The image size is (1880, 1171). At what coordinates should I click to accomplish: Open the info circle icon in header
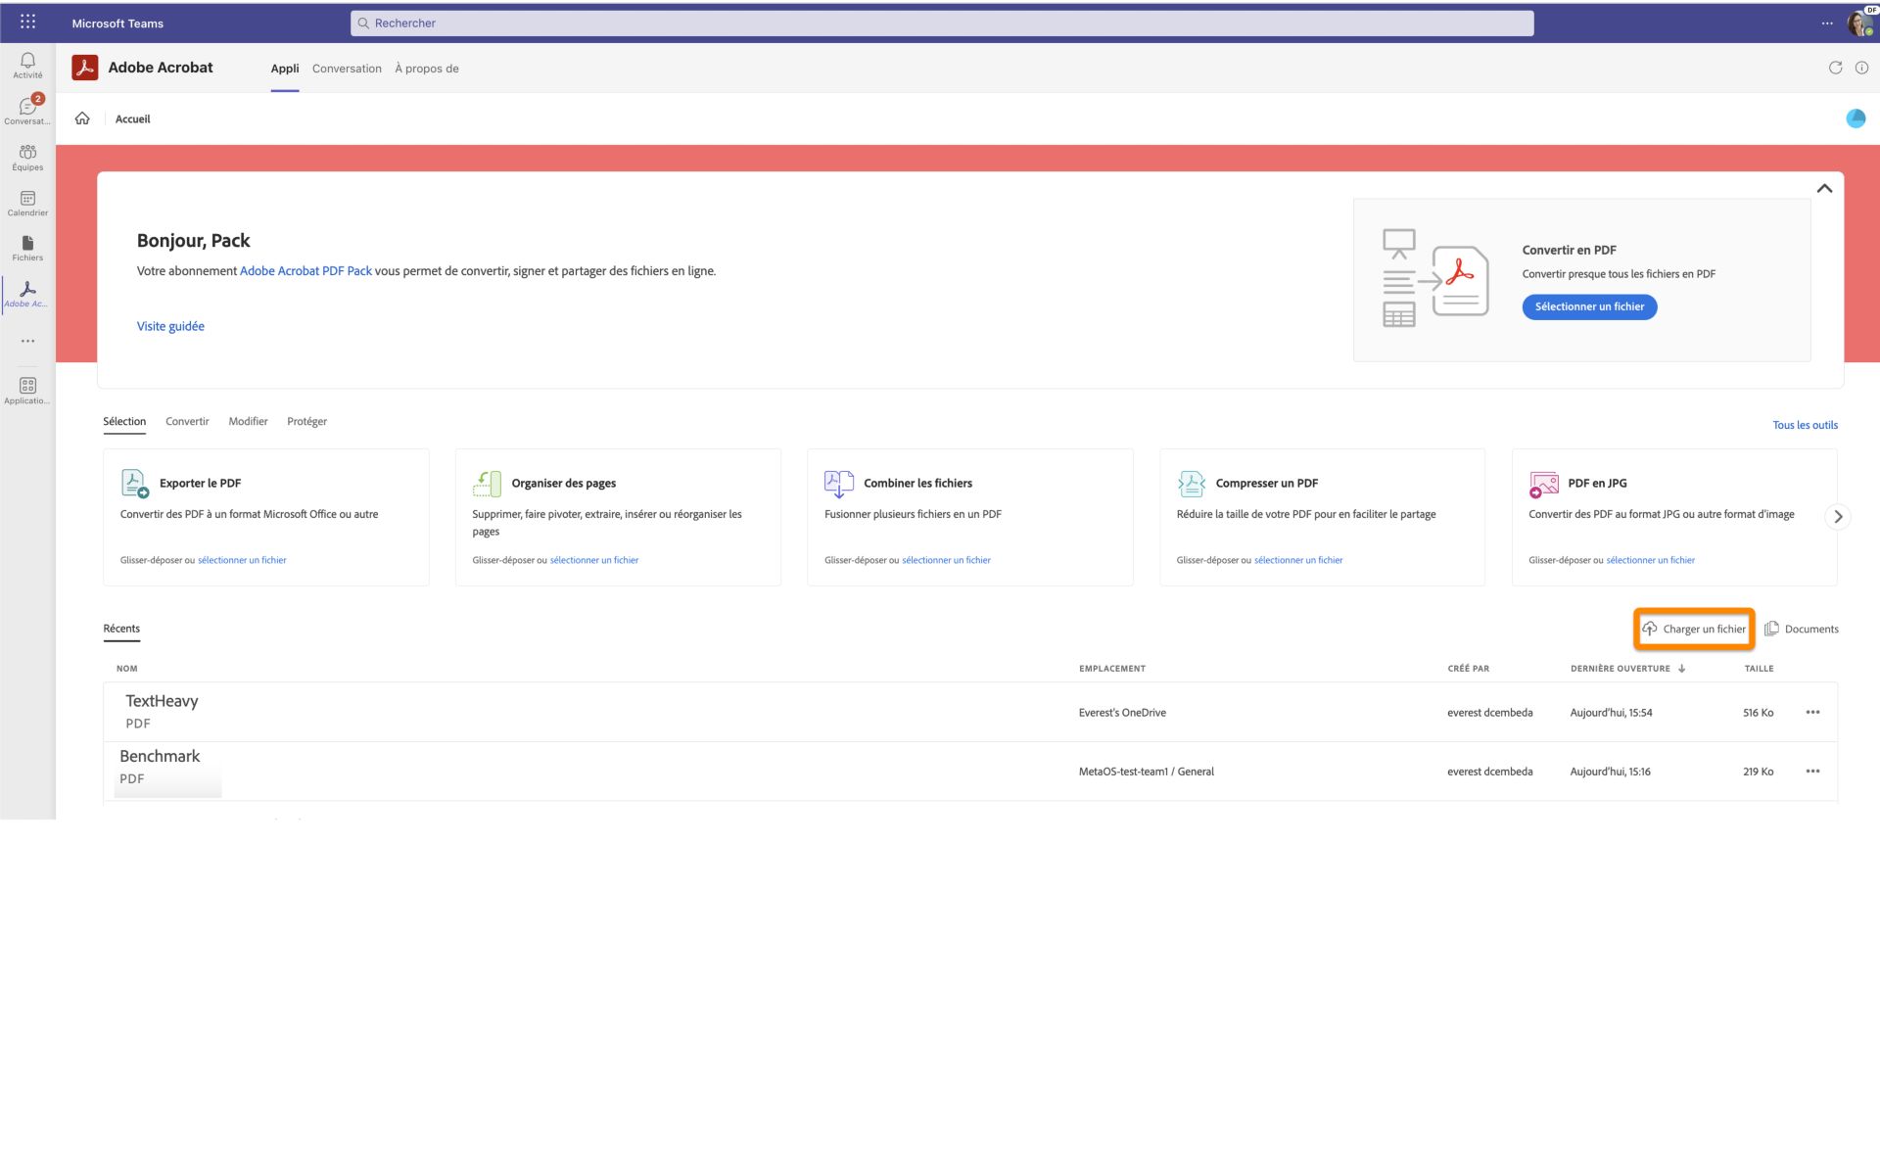pos(1861,68)
